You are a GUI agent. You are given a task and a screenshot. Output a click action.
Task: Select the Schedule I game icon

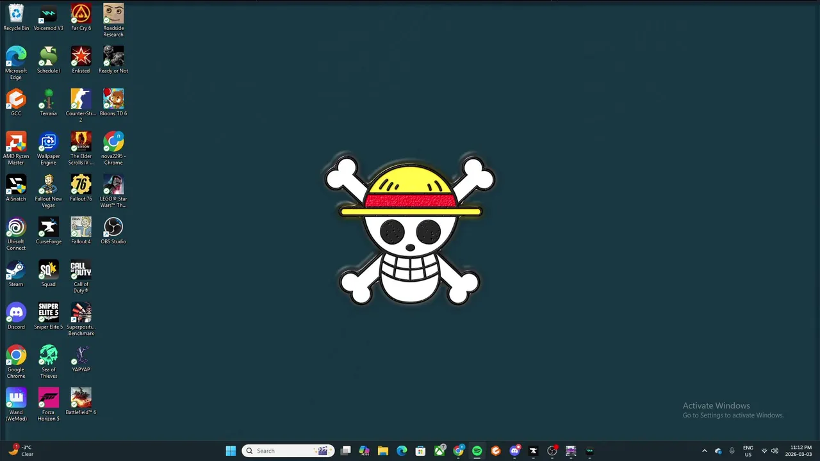(48, 60)
